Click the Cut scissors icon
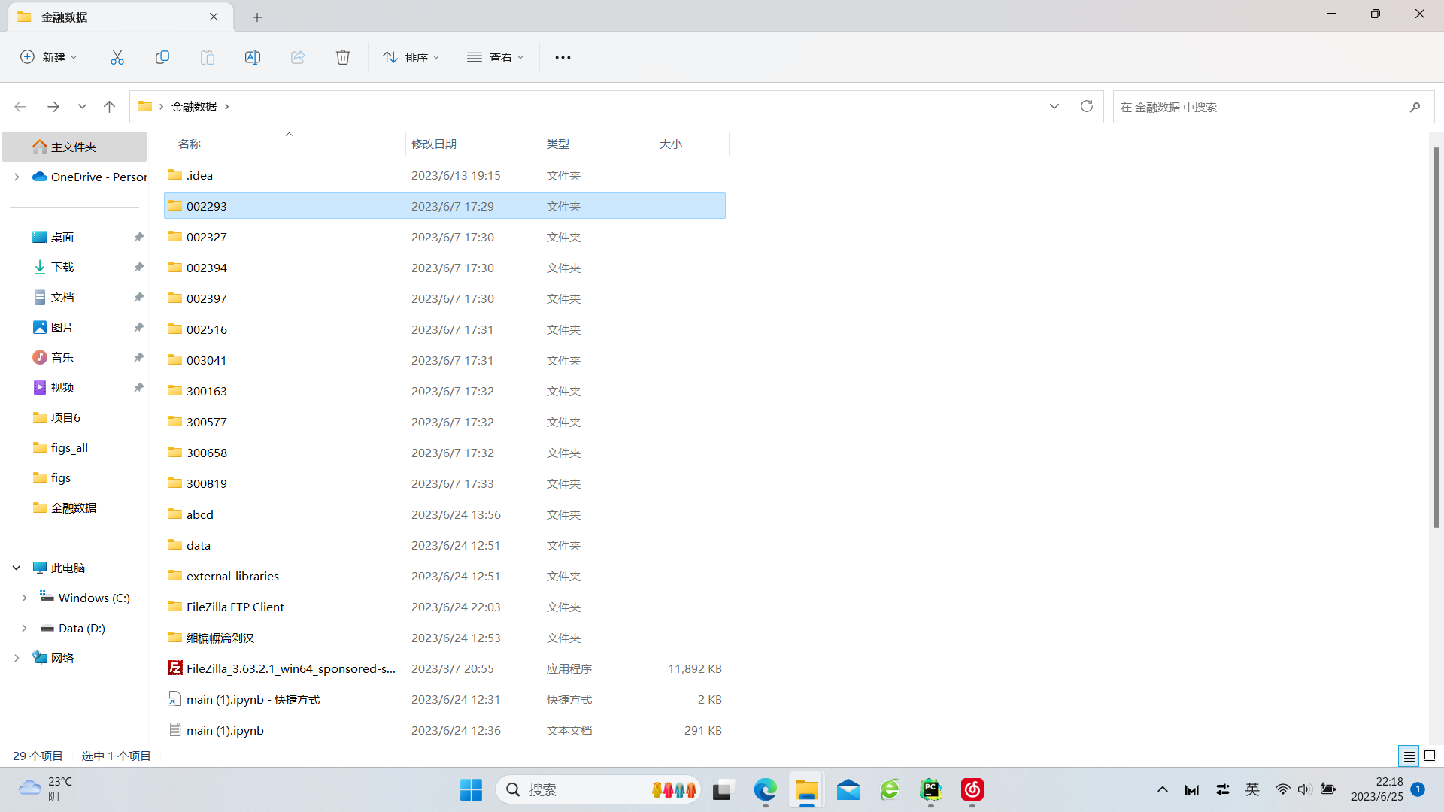This screenshot has width=1444, height=812. tap(117, 57)
